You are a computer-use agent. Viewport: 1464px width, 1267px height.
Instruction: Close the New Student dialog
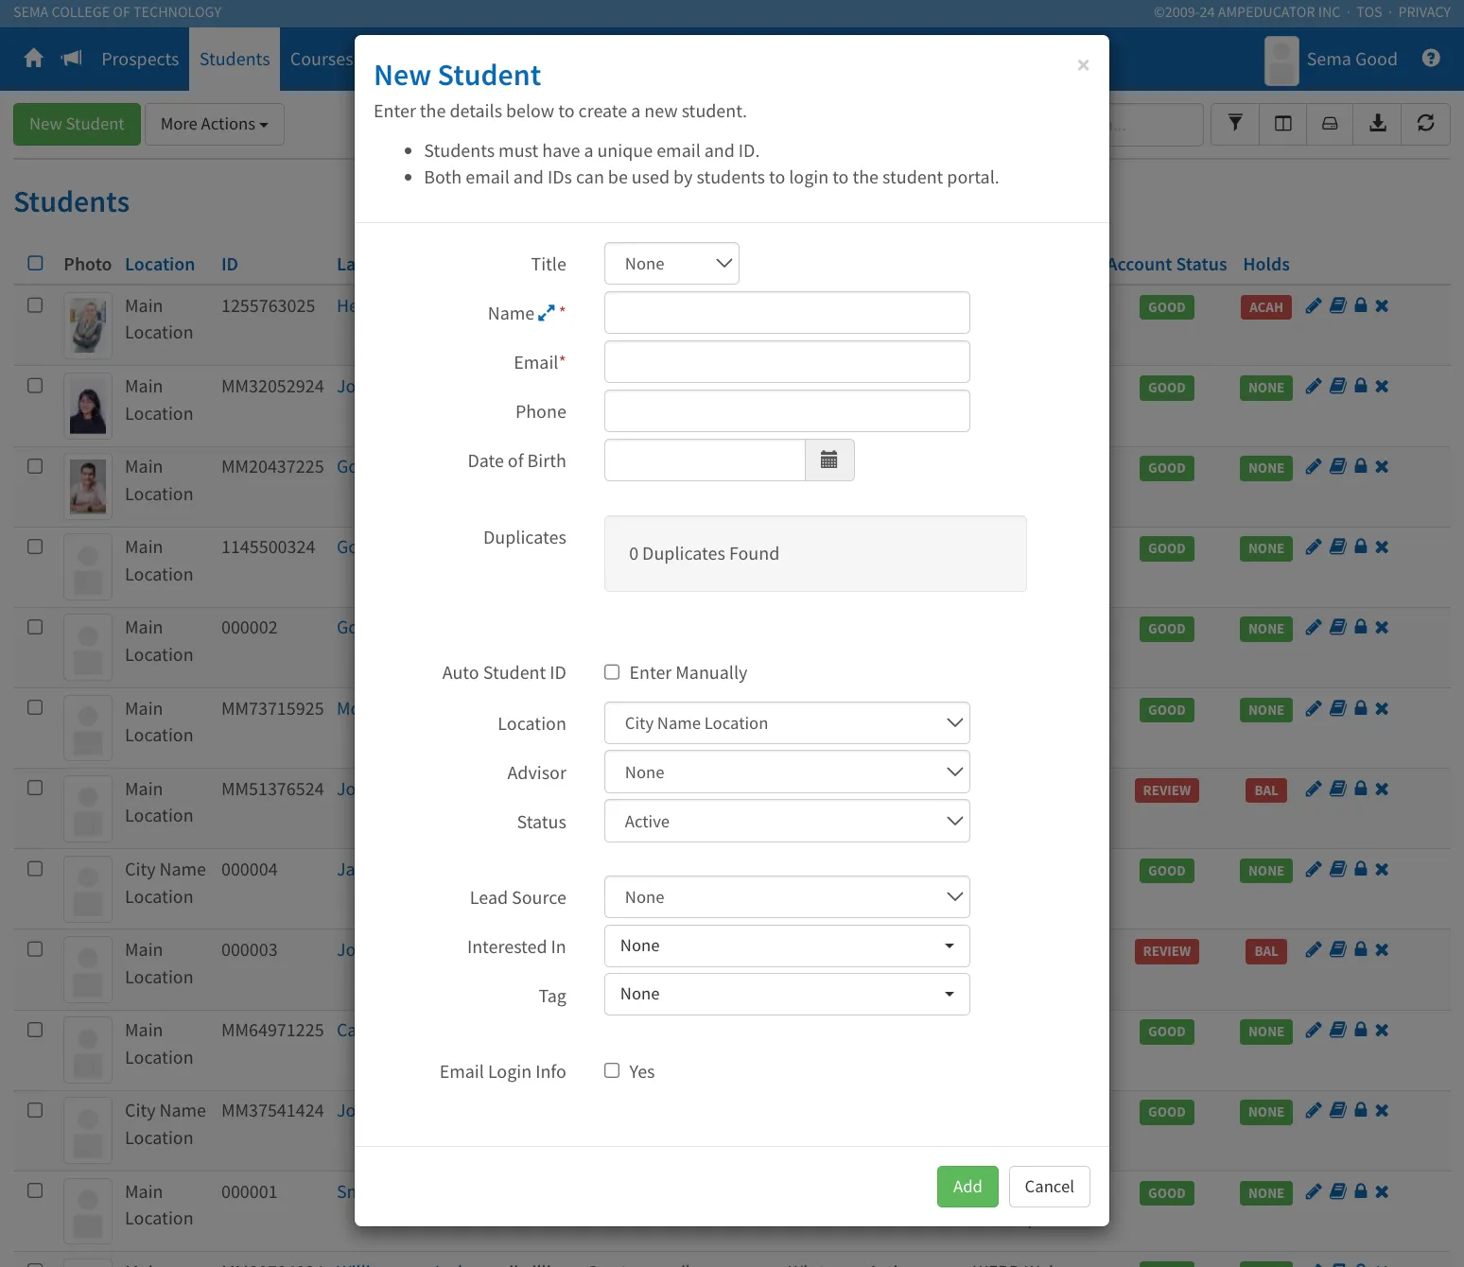coord(1083,65)
